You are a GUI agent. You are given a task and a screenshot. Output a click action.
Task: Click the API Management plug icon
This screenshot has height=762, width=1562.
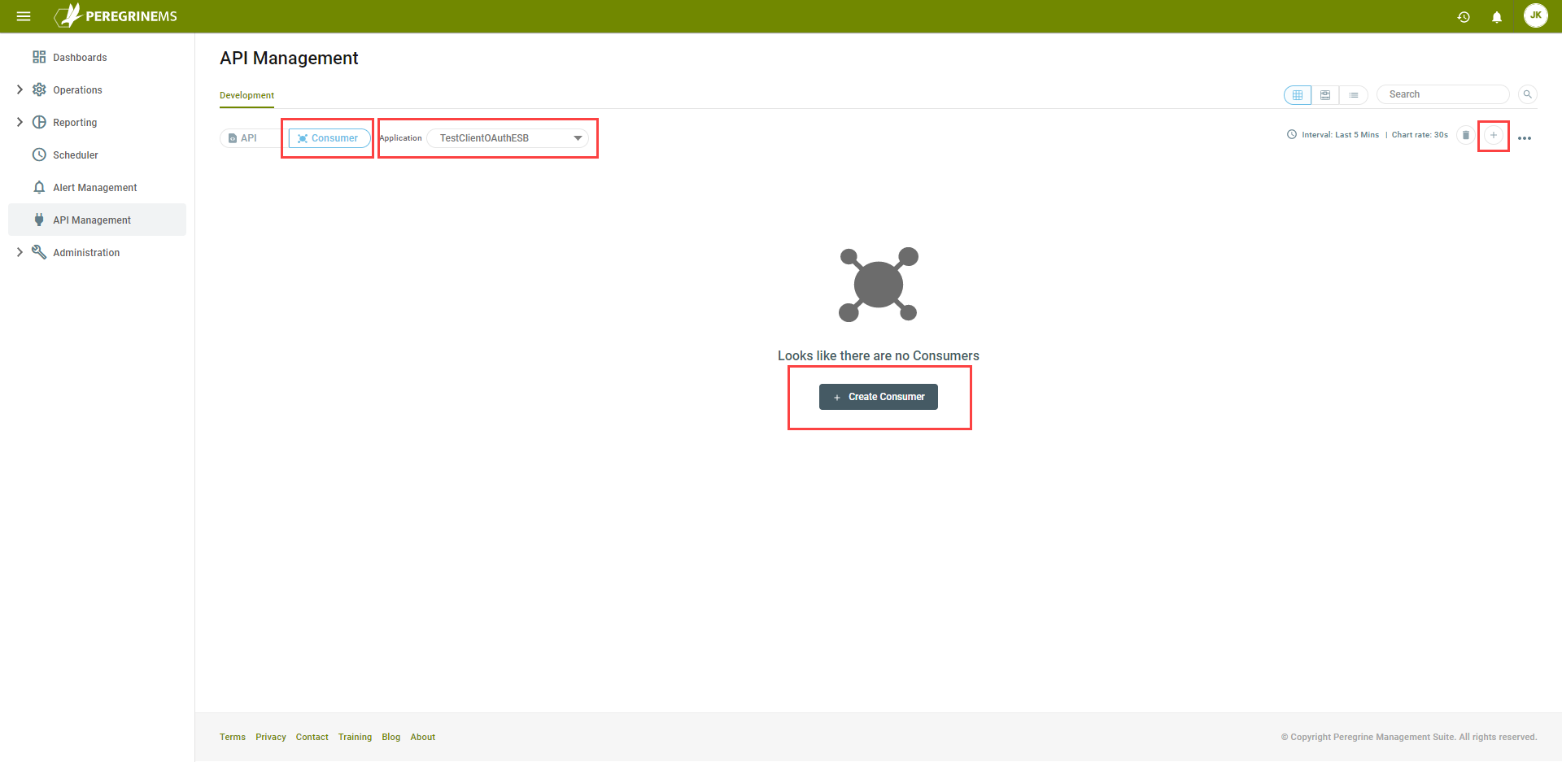tap(39, 220)
